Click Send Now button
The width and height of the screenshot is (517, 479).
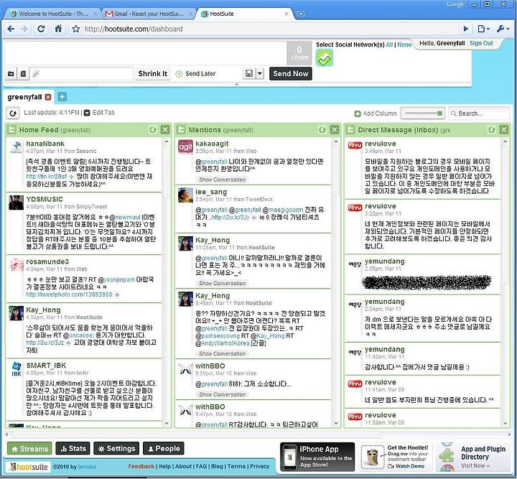[291, 74]
